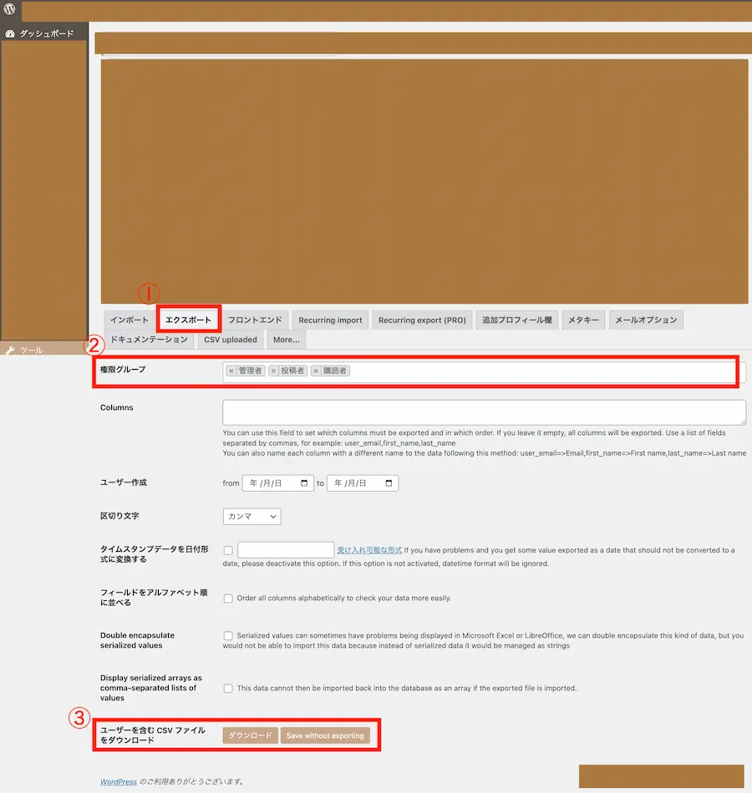Viewport: 752px width, 793px height.
Task: Click the ツール wrench icon
Action: 10,351
